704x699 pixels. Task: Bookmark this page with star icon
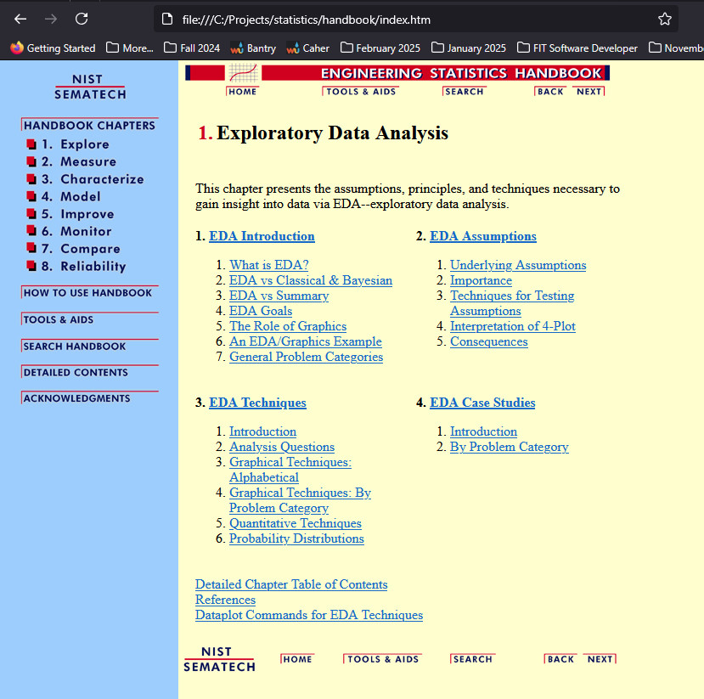click(664, 19)
